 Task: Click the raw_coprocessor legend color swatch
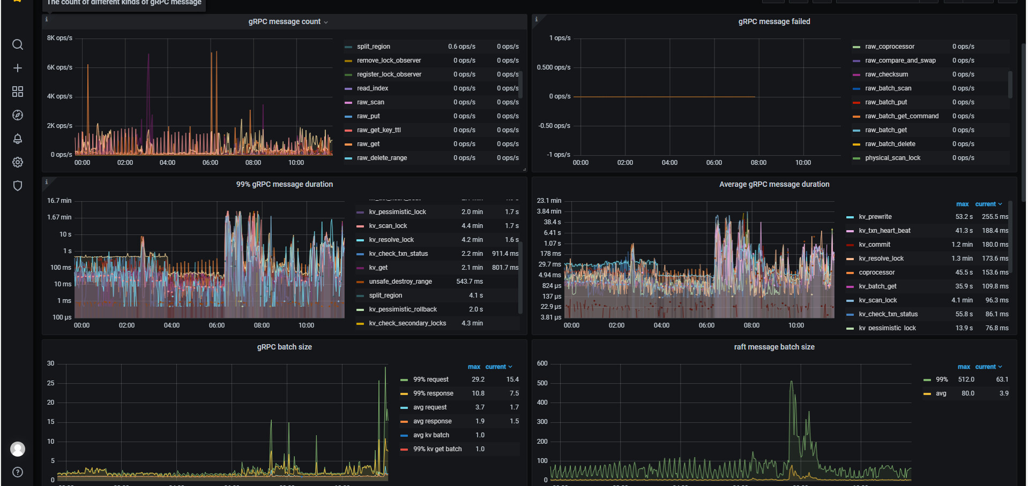pos(856,47)
